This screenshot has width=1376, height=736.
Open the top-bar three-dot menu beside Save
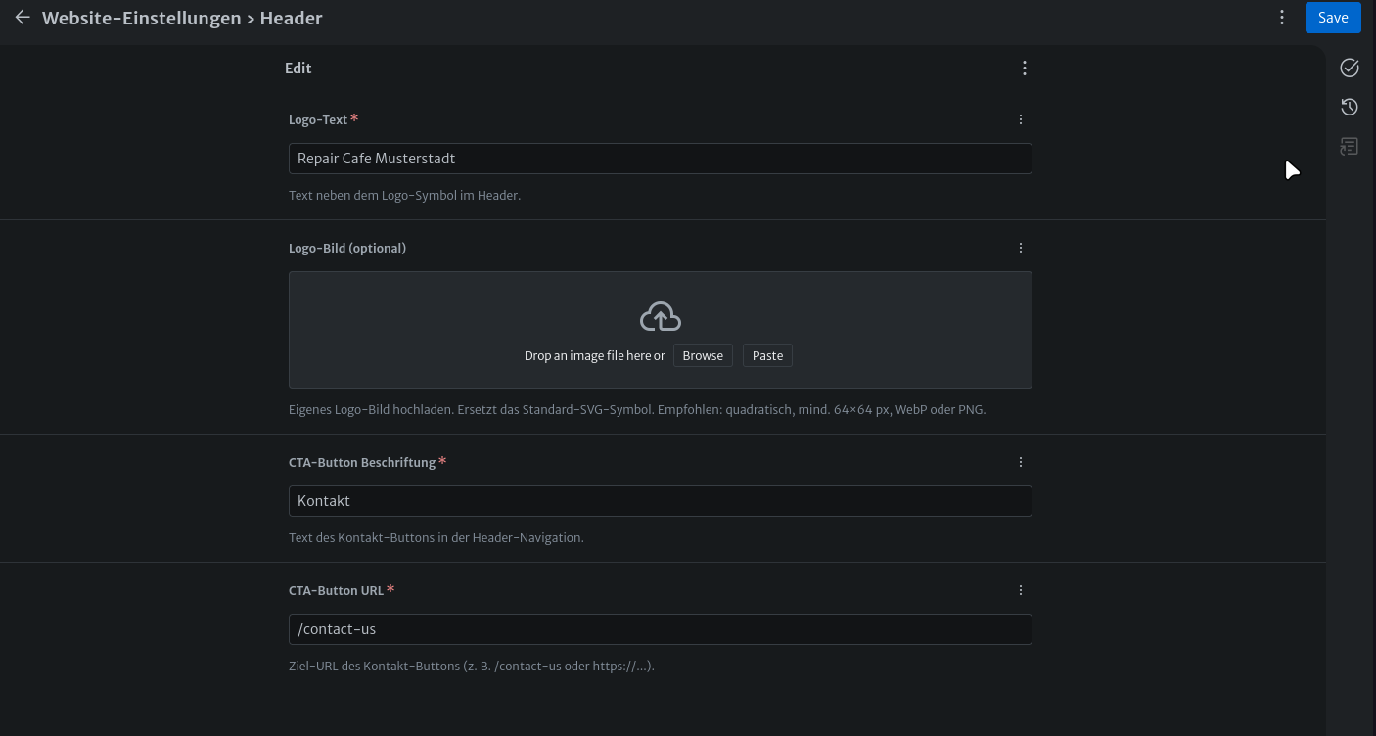[x=1282, y=18]
